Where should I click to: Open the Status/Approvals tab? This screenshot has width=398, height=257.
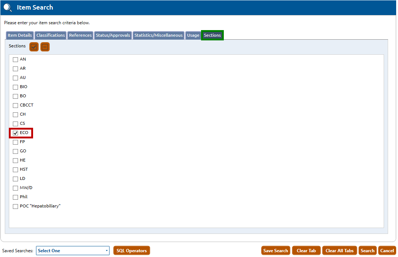tap(113, 36)
